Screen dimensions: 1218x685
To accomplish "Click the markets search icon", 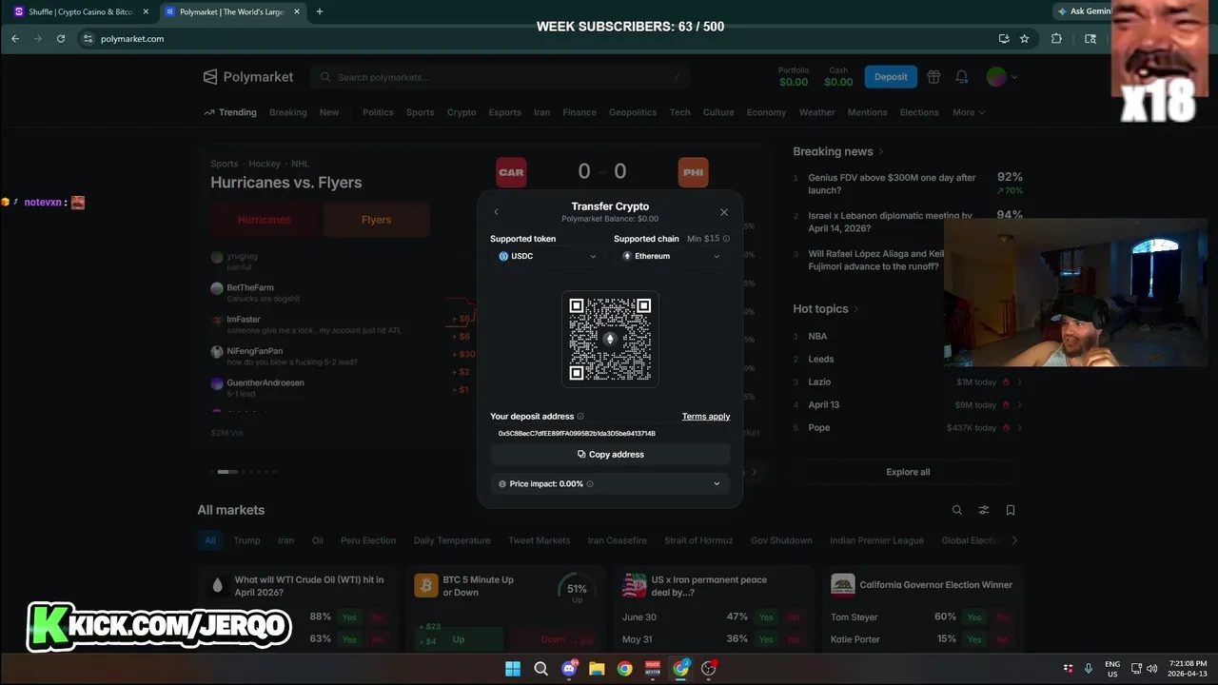I will click(957, 510).
